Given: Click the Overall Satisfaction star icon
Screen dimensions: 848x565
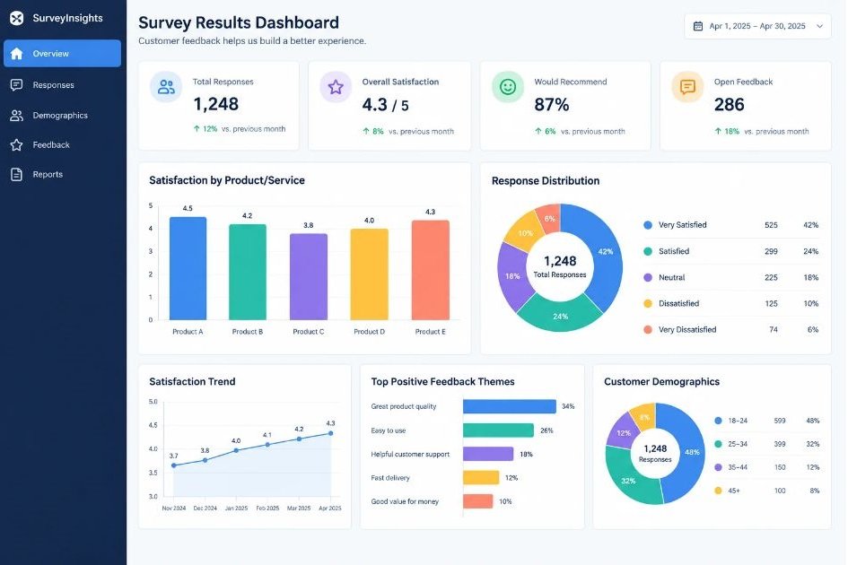Looking at the screenshot, I should 336,87.
